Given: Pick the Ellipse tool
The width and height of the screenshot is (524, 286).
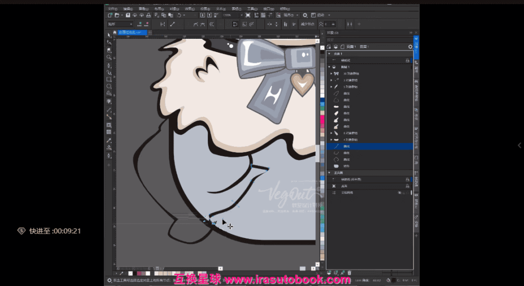Looking at the screenshot, I should (x=109, y=87).
